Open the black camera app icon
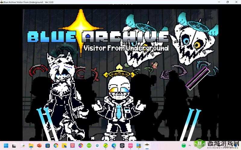Viewport: 241px width, 150px height. (x=122, y=145)
